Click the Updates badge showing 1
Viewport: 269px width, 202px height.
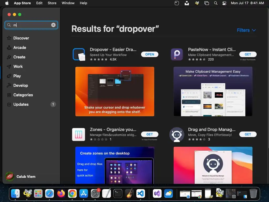pyautogui.click(x=53, y=104)
